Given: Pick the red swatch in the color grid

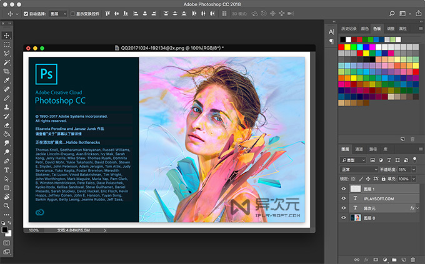Looking at the screenshot, I should tap(342, 46).
